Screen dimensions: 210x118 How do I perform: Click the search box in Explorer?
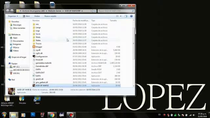point(116,11)
